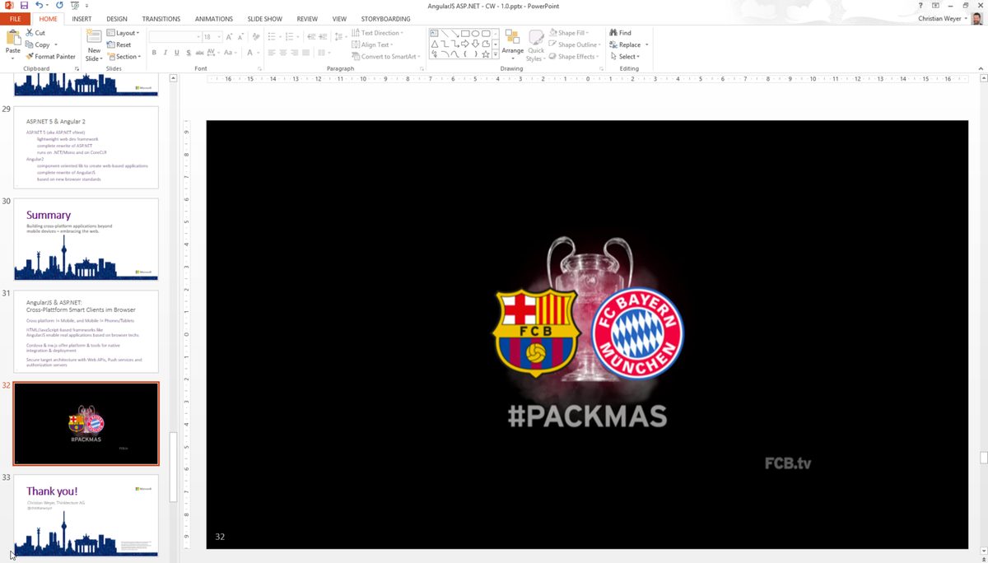Open Shape Outline dropdown

(575, 44)
